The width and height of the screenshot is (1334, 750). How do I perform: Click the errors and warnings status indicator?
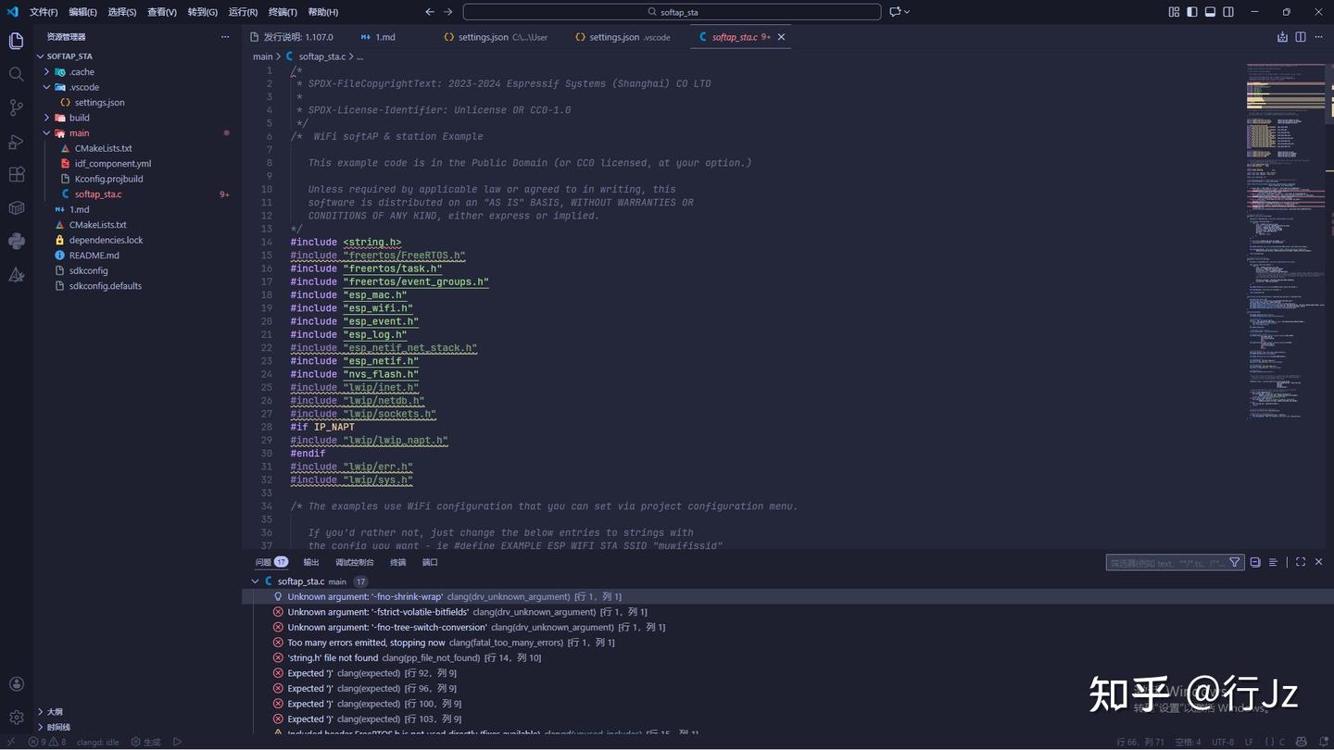pos(48,742)
